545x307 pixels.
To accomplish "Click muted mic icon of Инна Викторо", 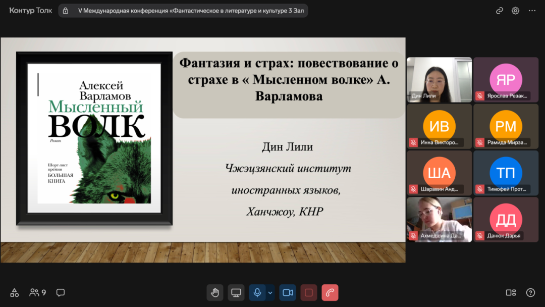I will tap(413, 142).
